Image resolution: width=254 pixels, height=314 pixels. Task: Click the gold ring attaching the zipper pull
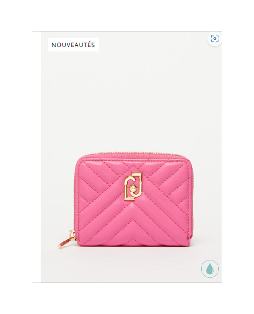(x=72, y=235)
